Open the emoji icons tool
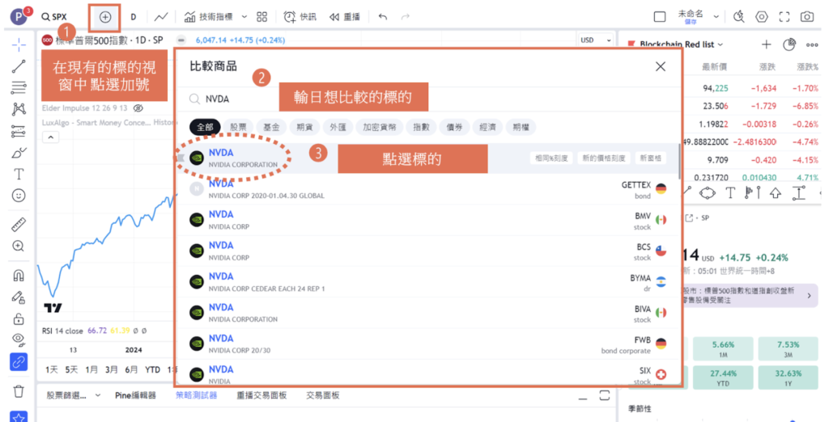 19,196
